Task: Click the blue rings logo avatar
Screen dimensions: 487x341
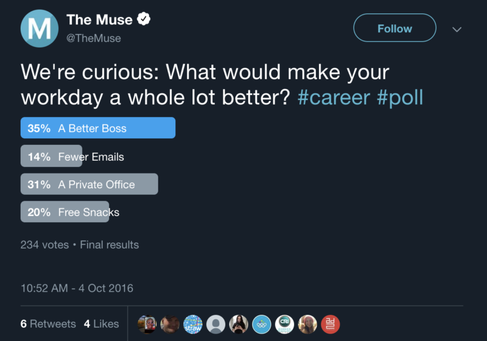Action: (x=262, y=324)
